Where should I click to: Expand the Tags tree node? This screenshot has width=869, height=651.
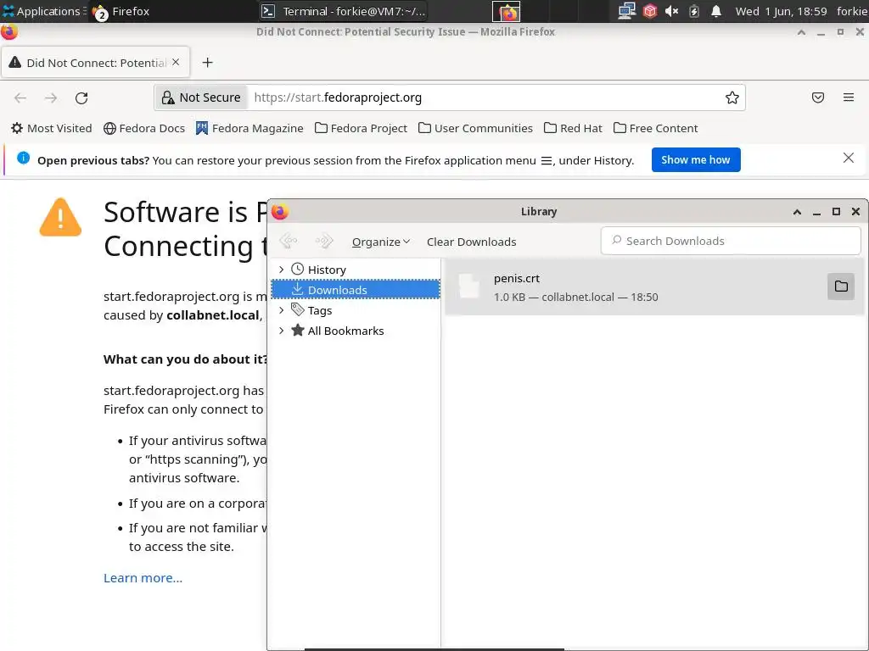coord(281,310)
